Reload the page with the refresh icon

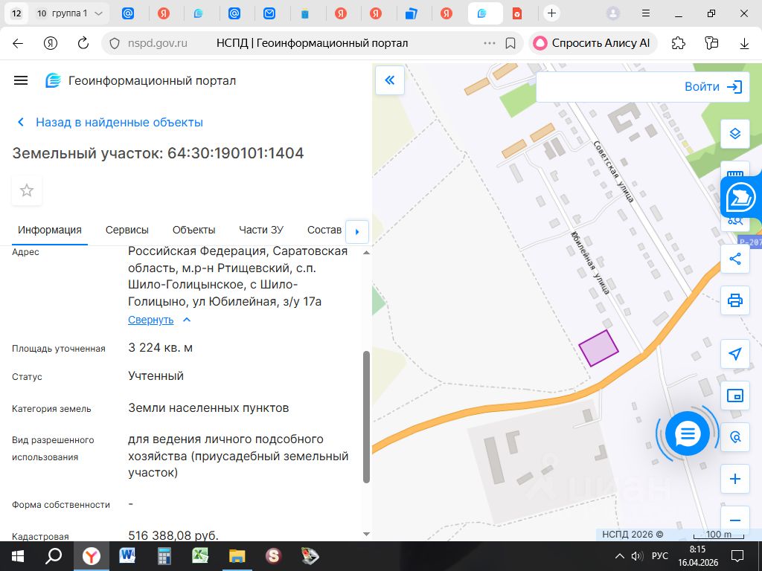point(83,43)
